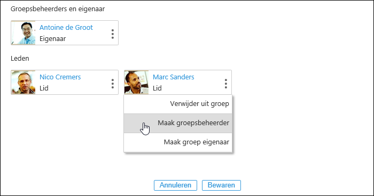Click the 'Lid' role label under Marc Sanders
This screenshot has height=196, width=374.
point(157,88)
